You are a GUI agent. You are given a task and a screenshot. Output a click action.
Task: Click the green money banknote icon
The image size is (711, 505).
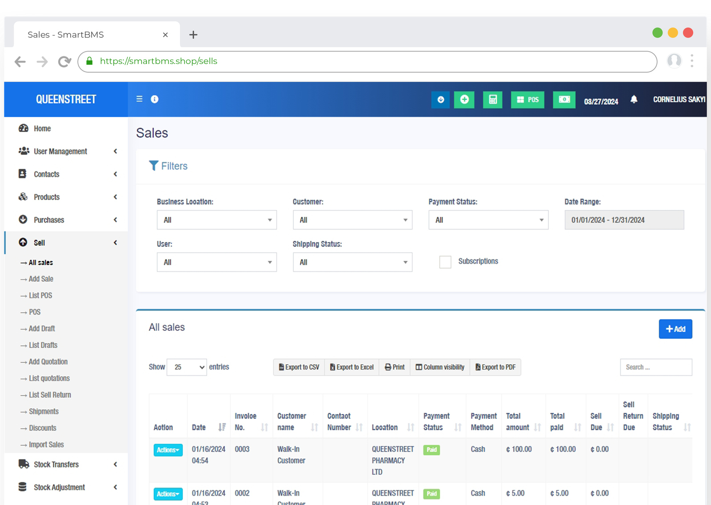pos(564,99)
